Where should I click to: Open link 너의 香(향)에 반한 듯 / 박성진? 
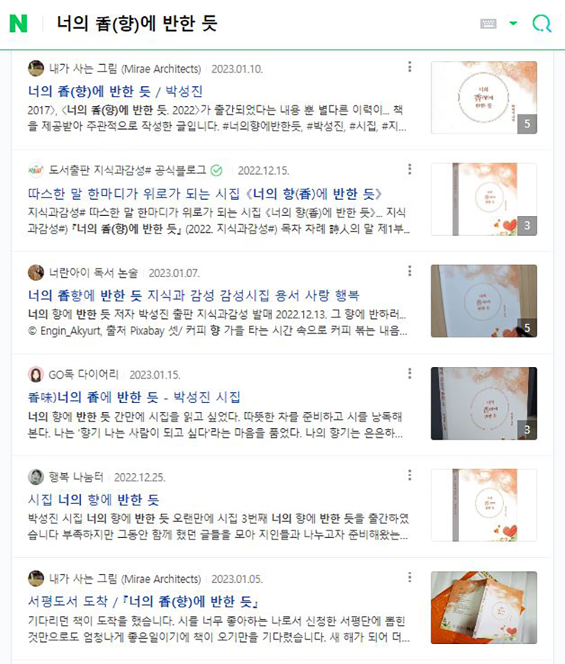point(115,91)
